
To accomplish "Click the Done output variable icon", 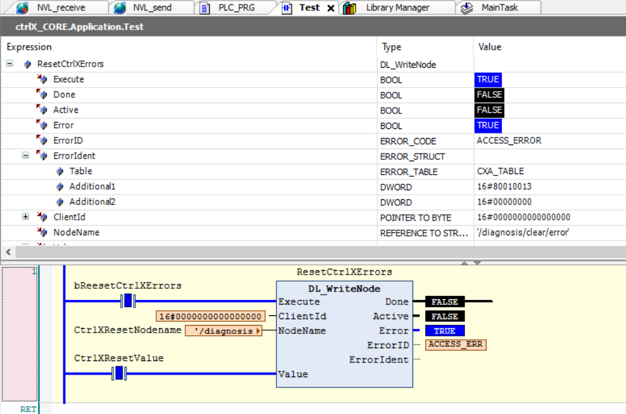I will pyautogui.click(x=42, y=95).
